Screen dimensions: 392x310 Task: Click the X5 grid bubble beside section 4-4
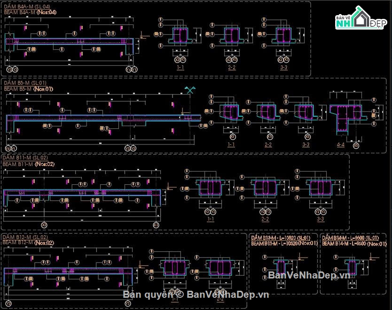356,146
